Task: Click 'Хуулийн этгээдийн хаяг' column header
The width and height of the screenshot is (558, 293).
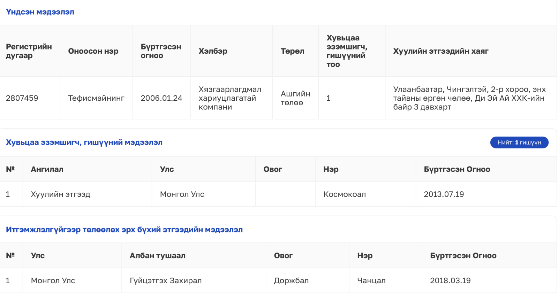Action: [x=441, y=51]
